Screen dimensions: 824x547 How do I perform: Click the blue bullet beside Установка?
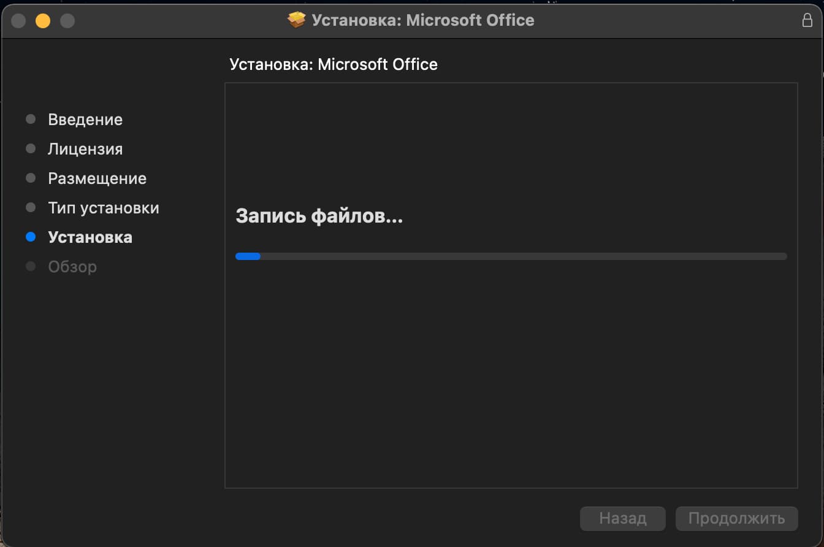tap(31, 237)
